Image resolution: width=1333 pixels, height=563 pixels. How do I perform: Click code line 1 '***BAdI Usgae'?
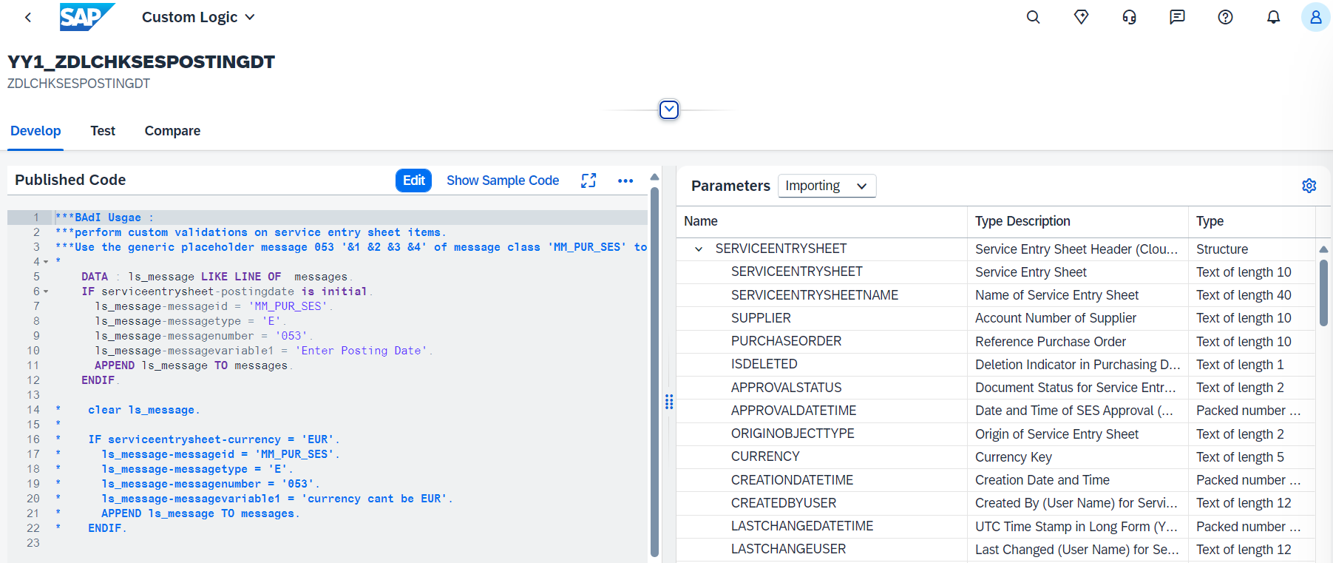(x=104, y=218)
